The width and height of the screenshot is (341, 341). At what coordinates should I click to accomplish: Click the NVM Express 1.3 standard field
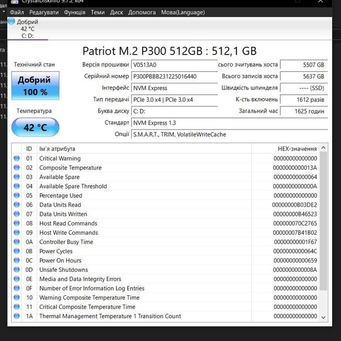click(x=229, y=123)
